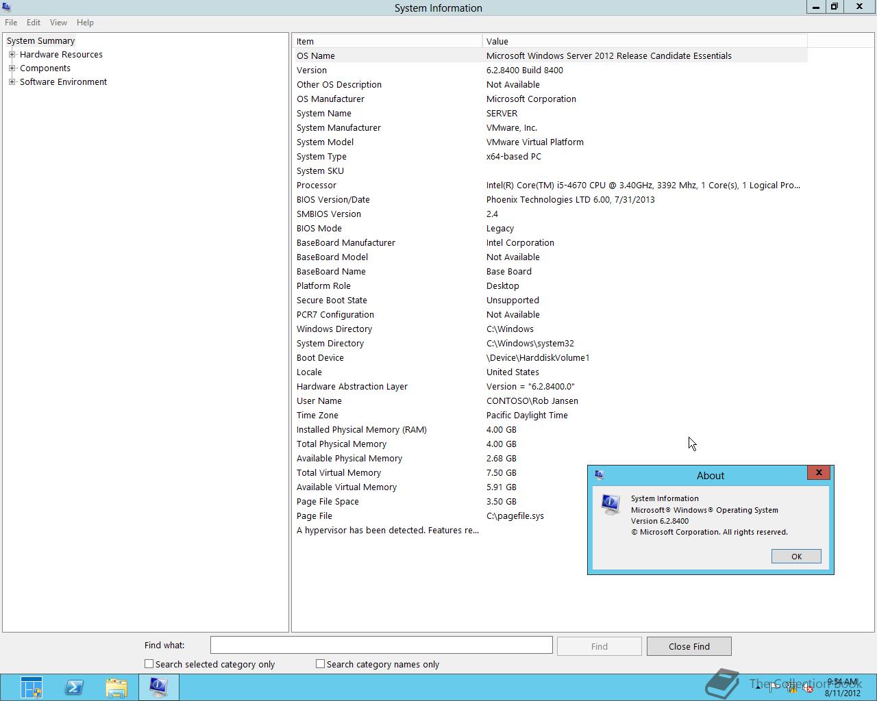Select System Summary in the tree
The width and height of the screenshot is (877, 701).
click(41, 40)
